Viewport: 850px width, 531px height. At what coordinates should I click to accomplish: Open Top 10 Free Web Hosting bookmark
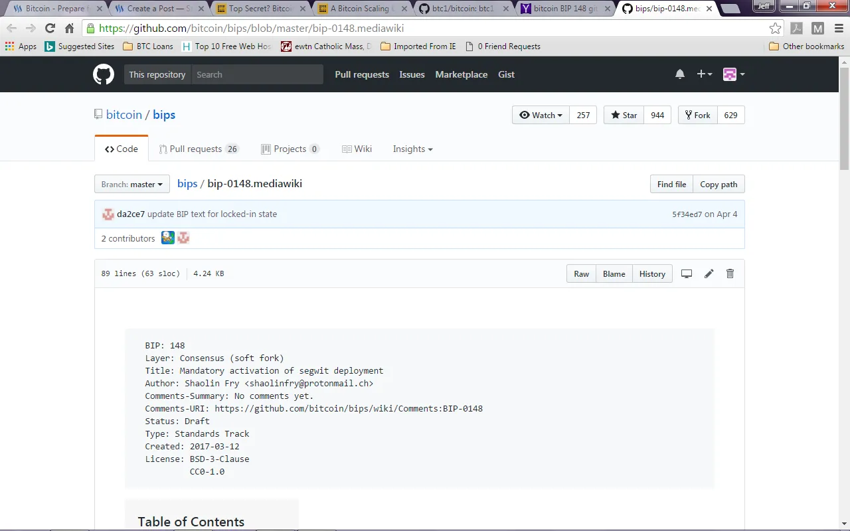coord(226,46)
